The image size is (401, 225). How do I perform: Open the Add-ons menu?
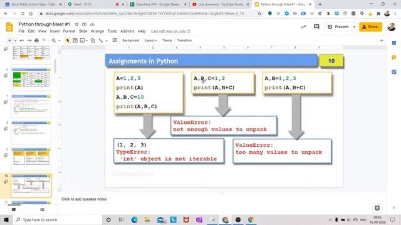pos(127,31)
